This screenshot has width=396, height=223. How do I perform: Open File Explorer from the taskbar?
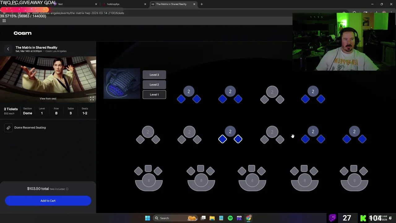[x=212, y=218]
